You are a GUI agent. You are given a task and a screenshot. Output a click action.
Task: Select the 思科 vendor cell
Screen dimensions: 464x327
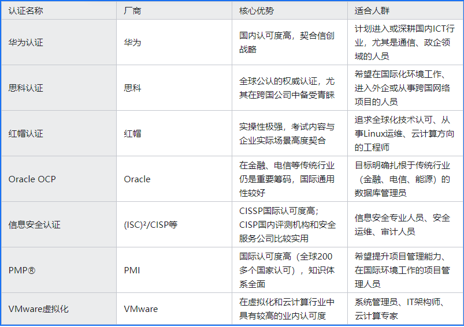click(x=175, y=88)
